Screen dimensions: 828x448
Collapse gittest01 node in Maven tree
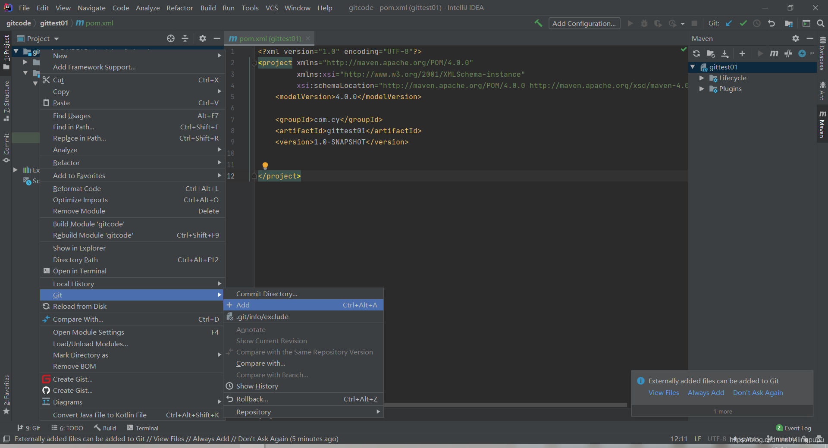coord(693,67)
